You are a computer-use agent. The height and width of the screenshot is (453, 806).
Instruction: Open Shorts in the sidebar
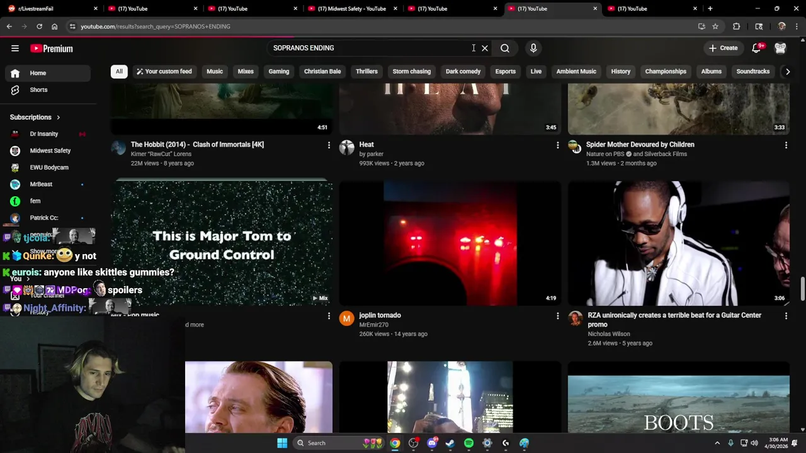(x=48, y=90)
